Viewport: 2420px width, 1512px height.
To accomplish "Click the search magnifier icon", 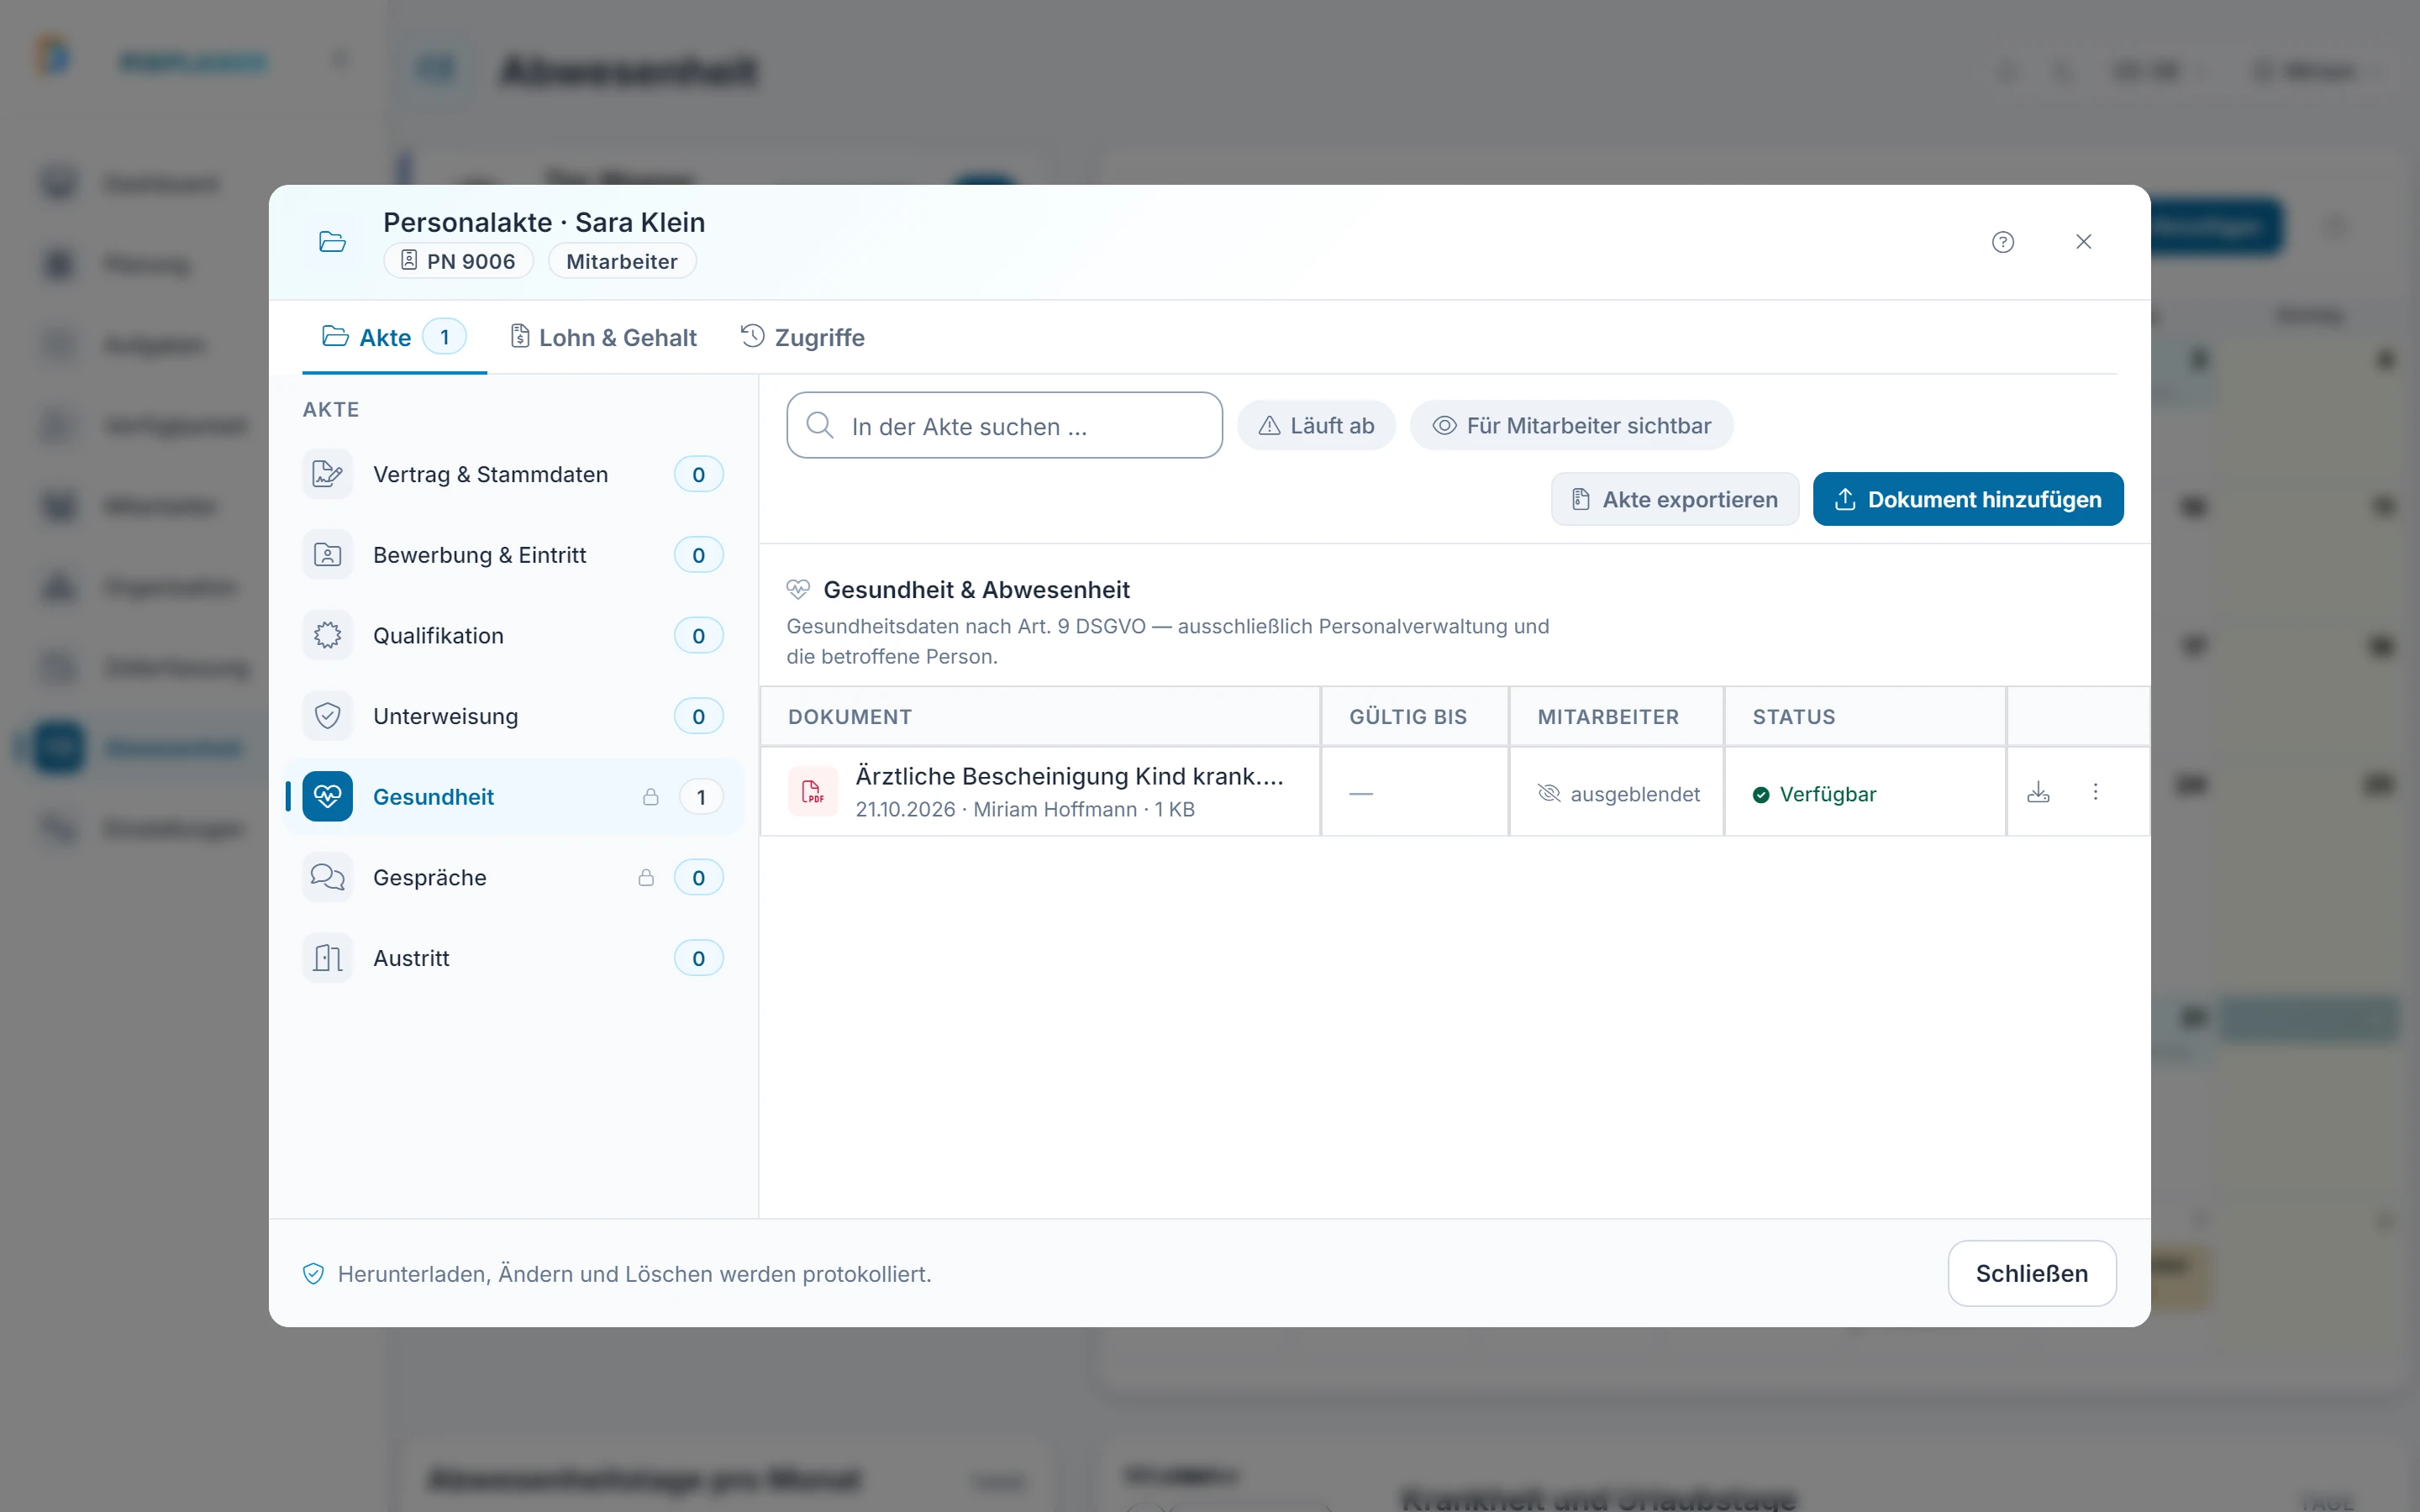I will tap(820, 425).
